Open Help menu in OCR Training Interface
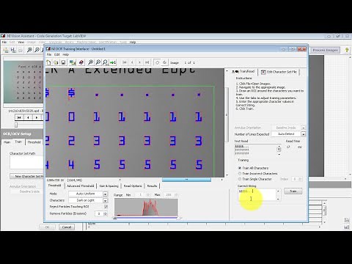This screenshot has height=264, width=352. tap(65, 54)
